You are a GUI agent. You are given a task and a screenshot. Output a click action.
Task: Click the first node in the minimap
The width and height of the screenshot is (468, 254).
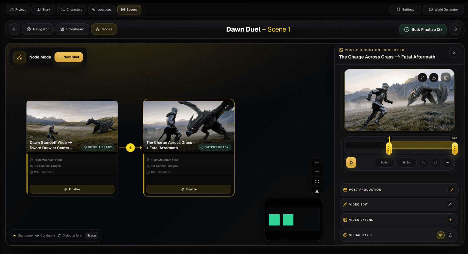tap(274, 220)
